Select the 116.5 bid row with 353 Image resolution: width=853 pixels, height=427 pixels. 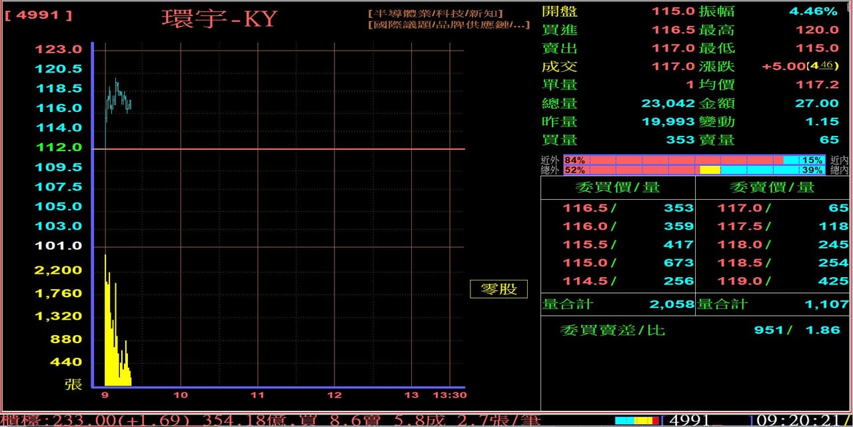click(628, 208)
